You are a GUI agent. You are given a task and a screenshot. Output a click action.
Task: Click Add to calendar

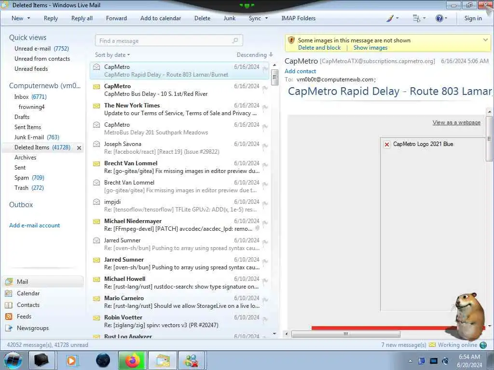(161, 18)
